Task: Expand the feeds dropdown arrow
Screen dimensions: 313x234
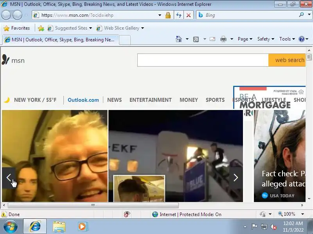Action: (x=205, y=39)
